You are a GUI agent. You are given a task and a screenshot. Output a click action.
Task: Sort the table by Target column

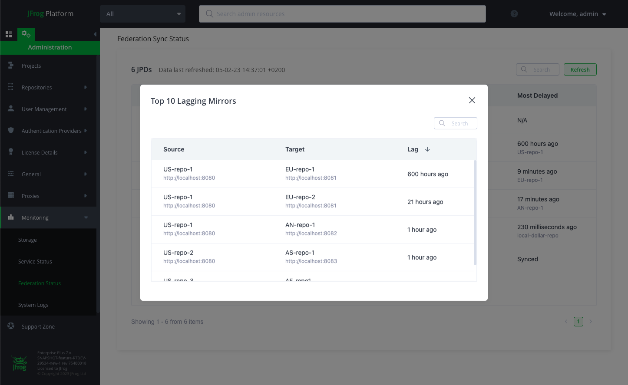click(x=295, y=149)
